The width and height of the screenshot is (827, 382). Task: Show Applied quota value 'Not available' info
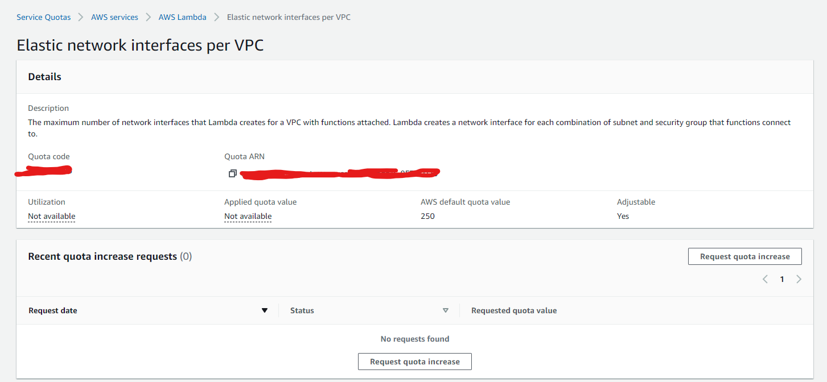click(248, 216)
